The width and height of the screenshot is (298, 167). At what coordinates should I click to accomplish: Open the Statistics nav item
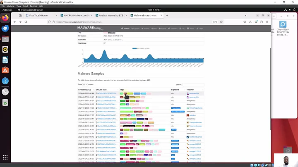(173, 29)
